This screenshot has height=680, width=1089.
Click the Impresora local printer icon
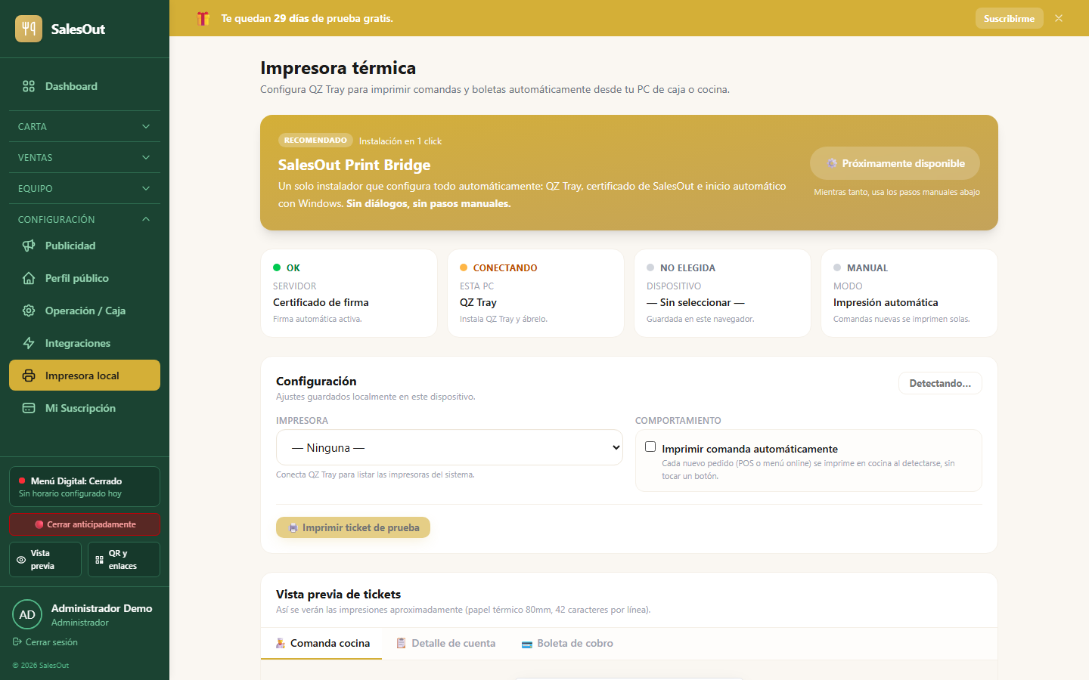(29, 376)
